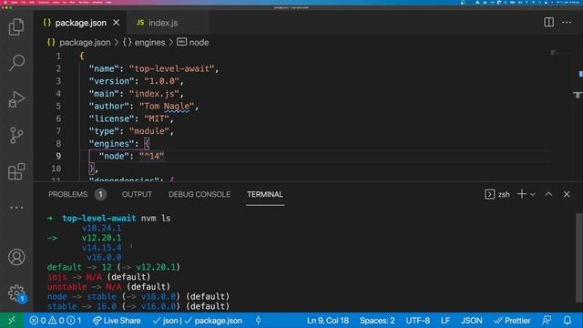Image resolution: width=583 pixels, height=328 pixels.
Task: Select the zsh terminal instance
Action: (x=497, y=194)
